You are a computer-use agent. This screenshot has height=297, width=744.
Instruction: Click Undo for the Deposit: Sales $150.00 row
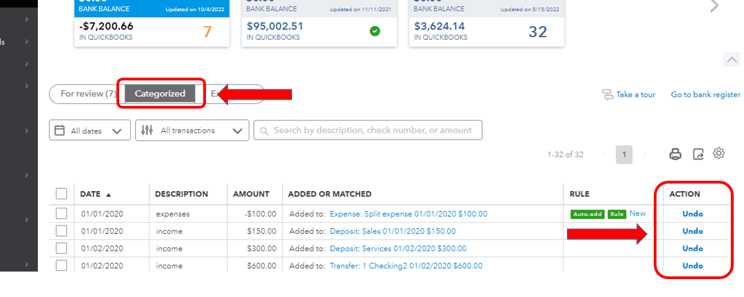(693, 231)
